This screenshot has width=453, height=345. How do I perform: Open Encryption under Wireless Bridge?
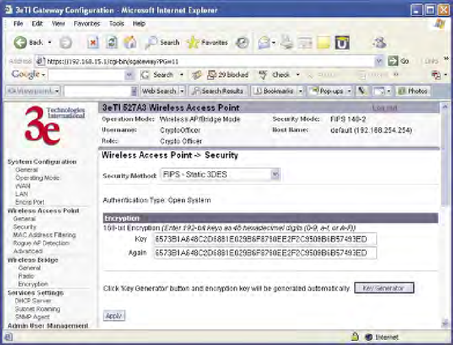coord(33,284)
